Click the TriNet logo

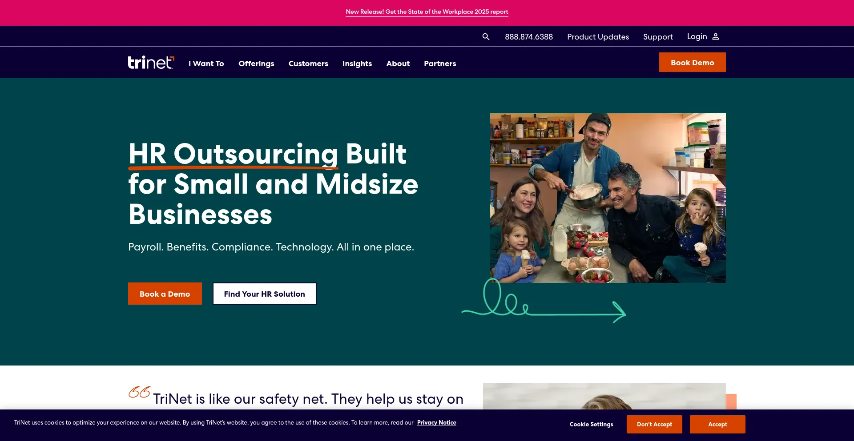151,63
